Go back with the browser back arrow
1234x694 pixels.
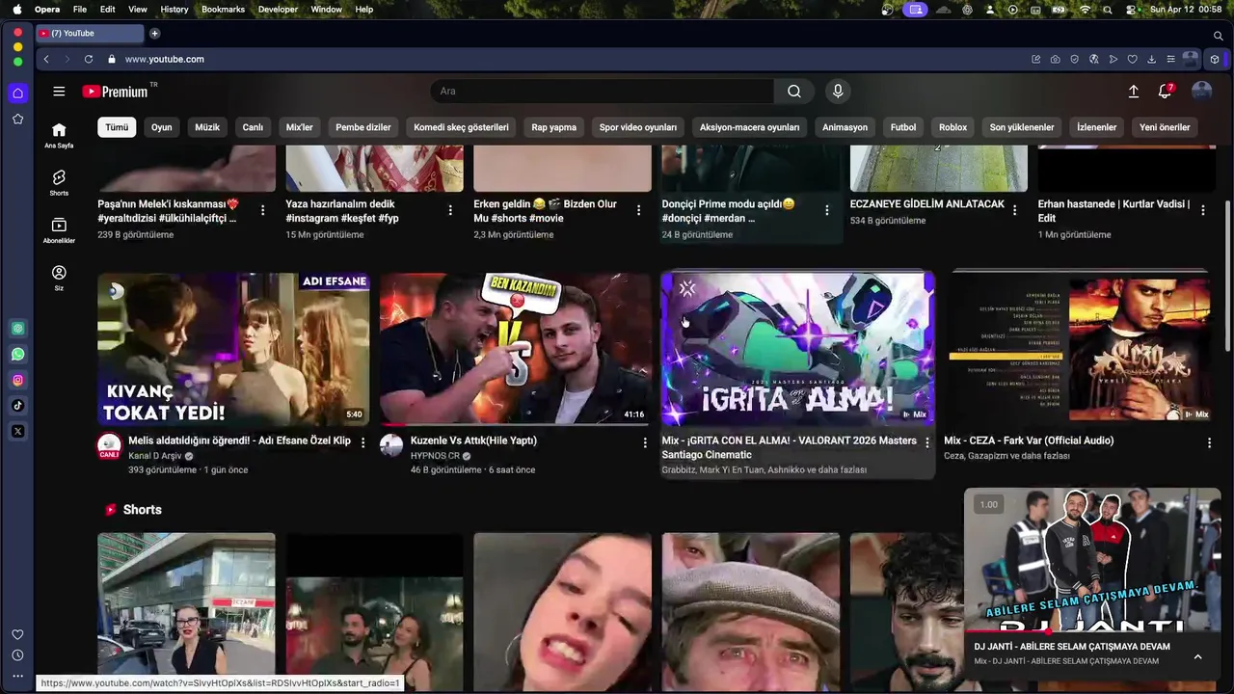pos(46,59)
